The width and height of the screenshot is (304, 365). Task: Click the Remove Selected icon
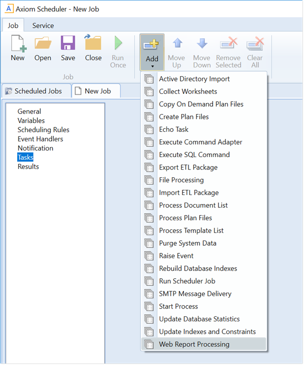[x=228, y=44]
